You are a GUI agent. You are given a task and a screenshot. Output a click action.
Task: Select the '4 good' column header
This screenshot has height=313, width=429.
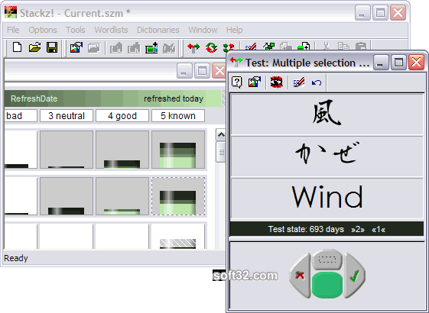pyautogui.click(x=122, y=116)
